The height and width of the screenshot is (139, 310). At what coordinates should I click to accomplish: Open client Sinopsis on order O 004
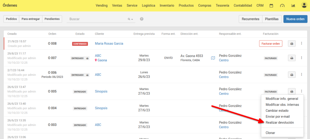point(101,108)
